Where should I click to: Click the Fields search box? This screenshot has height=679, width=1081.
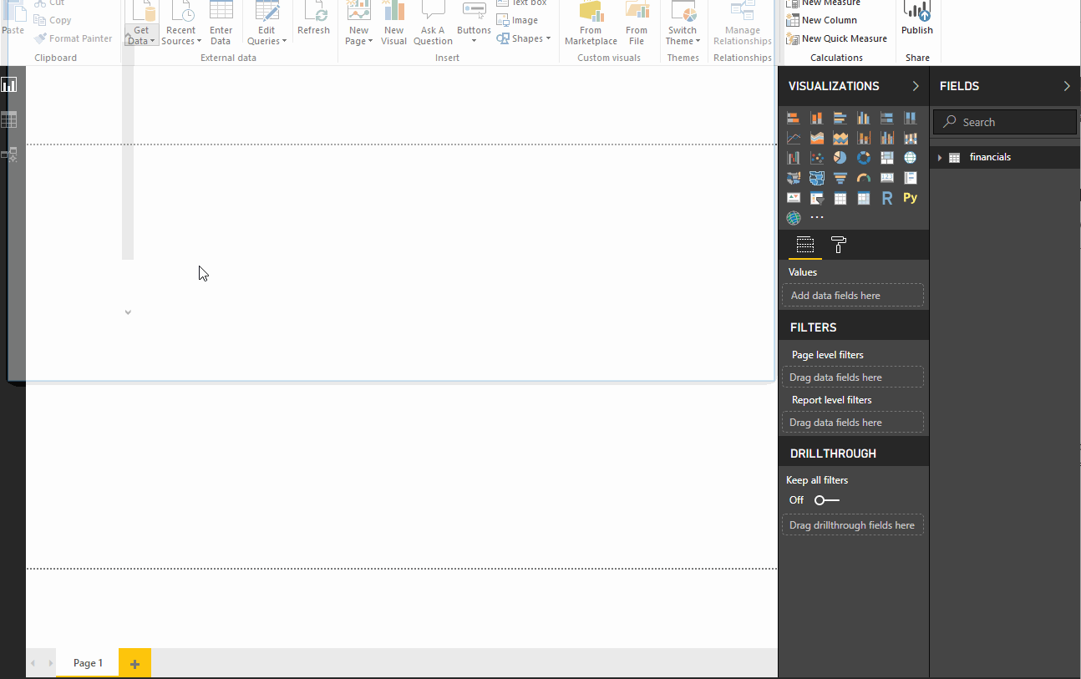1005,122
